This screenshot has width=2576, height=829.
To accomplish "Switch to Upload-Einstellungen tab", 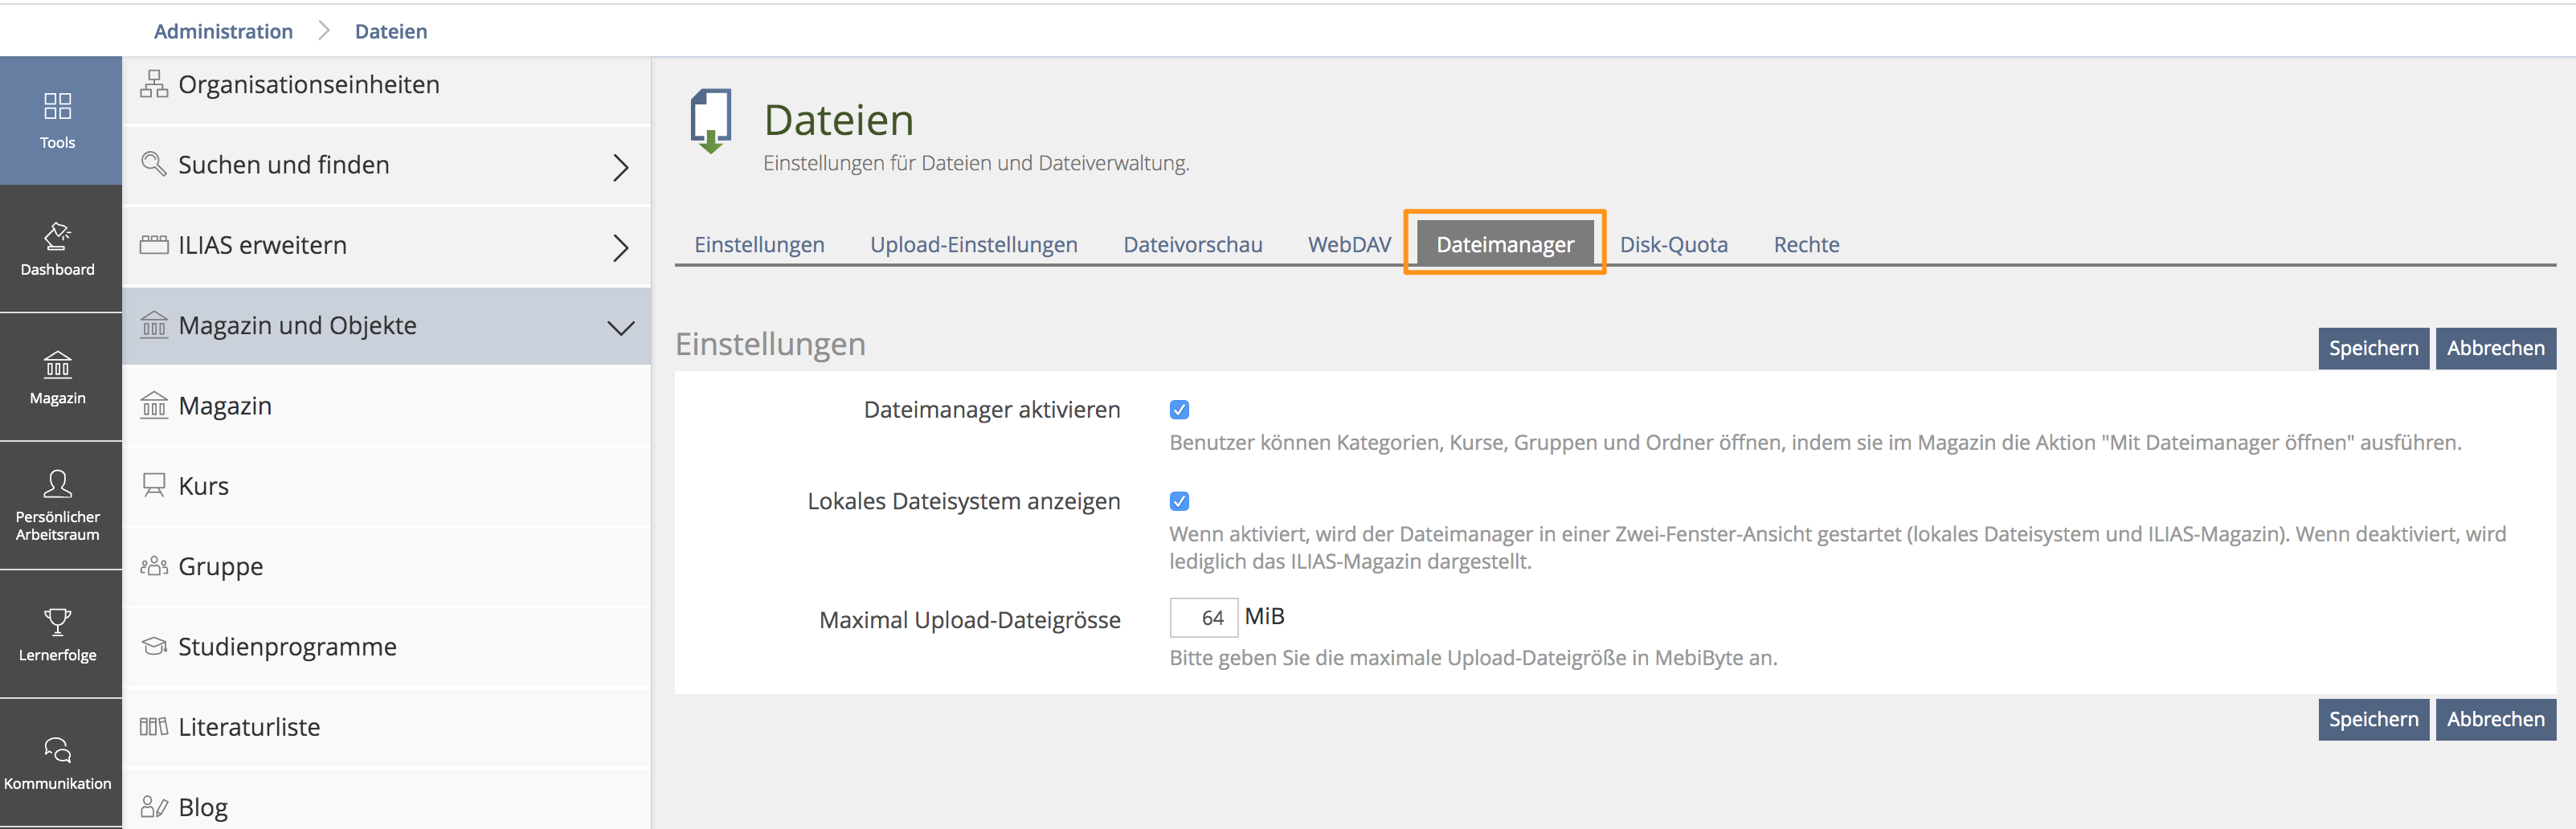I will coord(973,245).
